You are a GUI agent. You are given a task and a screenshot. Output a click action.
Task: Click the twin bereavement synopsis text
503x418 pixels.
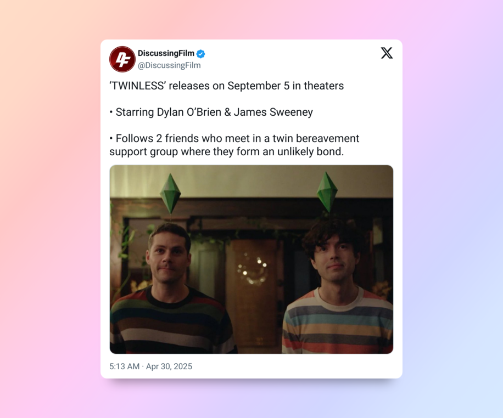click(234, 145)
